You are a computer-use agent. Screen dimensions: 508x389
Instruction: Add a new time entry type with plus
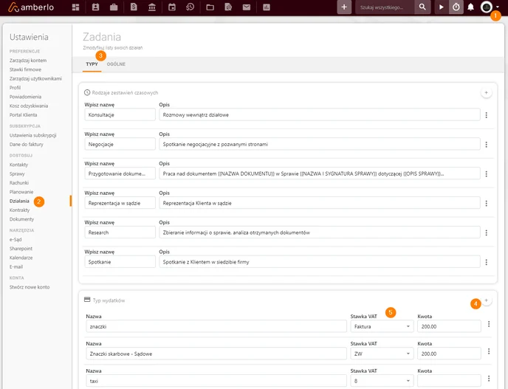486,92
